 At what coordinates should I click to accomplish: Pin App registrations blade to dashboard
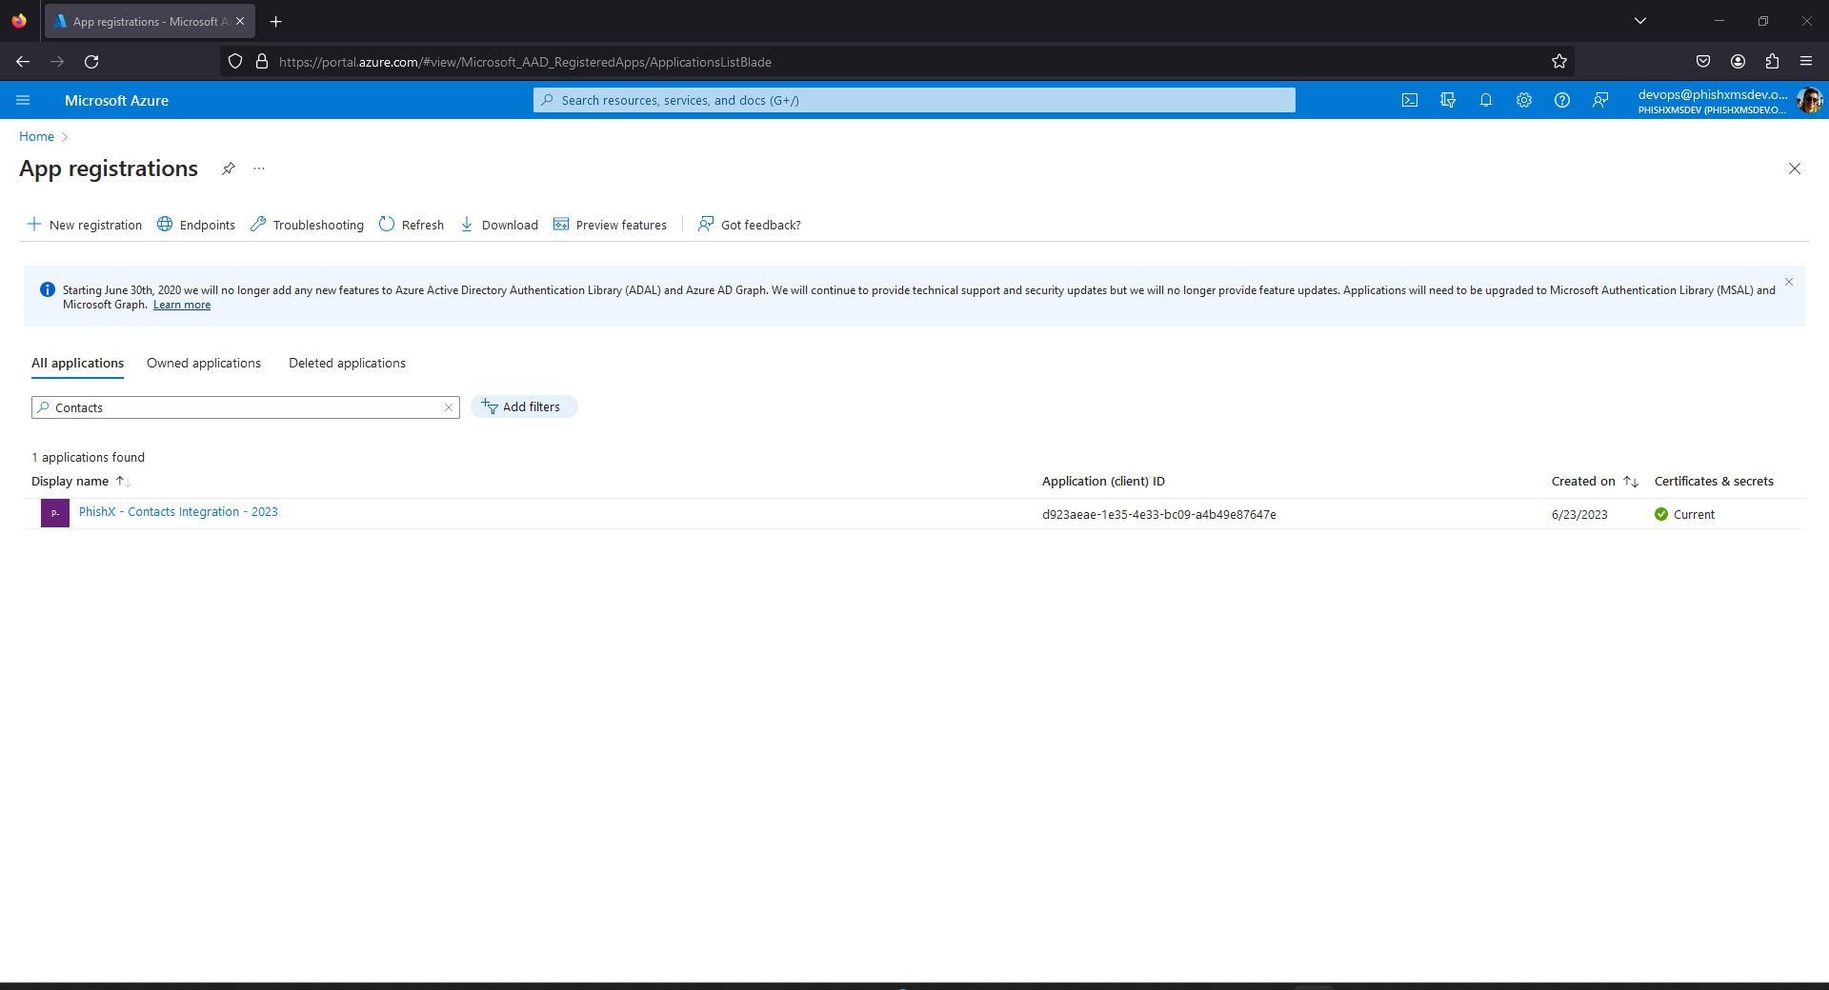coord(229,168)
